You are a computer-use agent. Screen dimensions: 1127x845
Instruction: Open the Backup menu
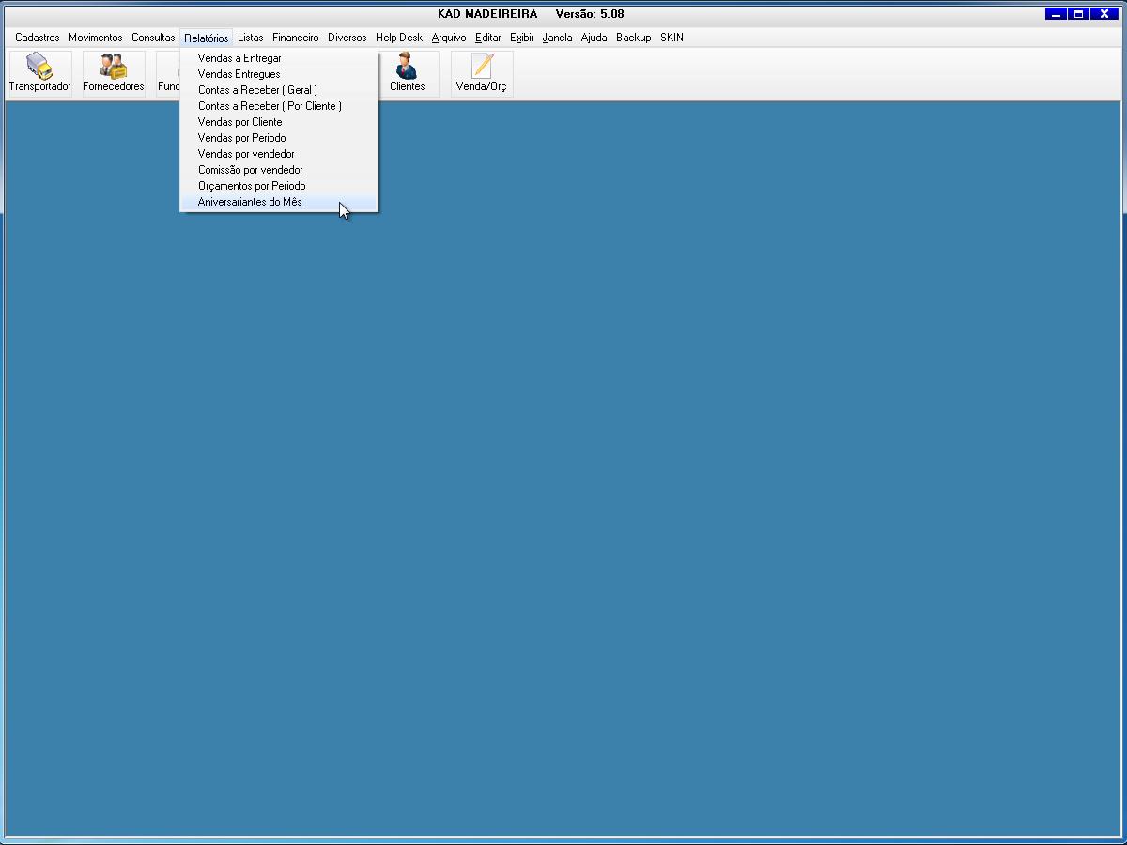(634, 38)
